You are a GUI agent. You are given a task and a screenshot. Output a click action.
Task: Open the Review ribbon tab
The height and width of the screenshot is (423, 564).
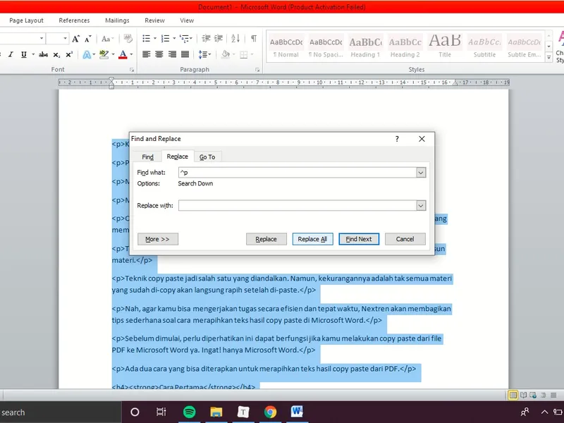click(154, 20)
